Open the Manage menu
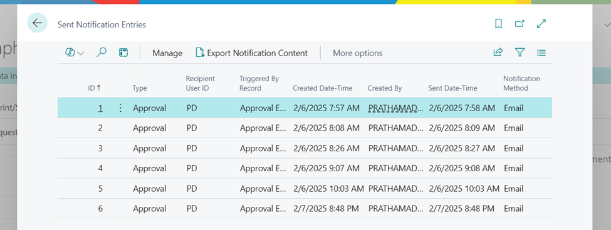Viewport: 611px width, 230px height. click(167, 53)
